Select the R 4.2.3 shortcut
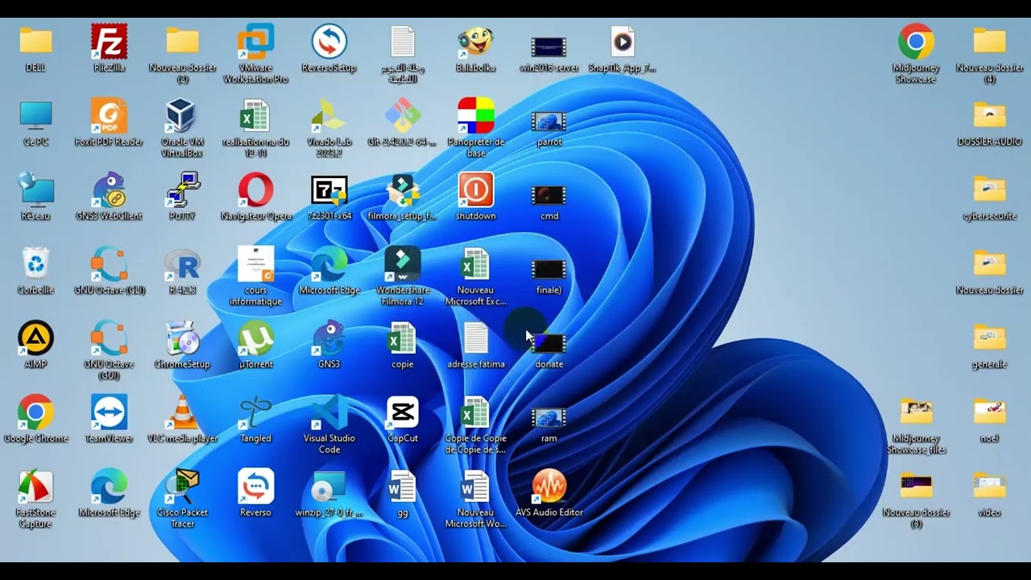Viewport: 1031px width, 580px height. (x=182, y=264)
